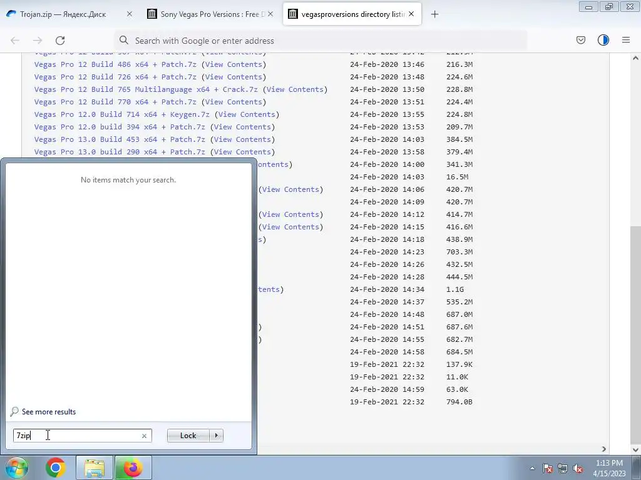Open Vegas Pro 13.0 Build 453 x64 + Patch.7z
This screenshot has height=480, width=641.
pyautogui.click(x=120, y=139)
